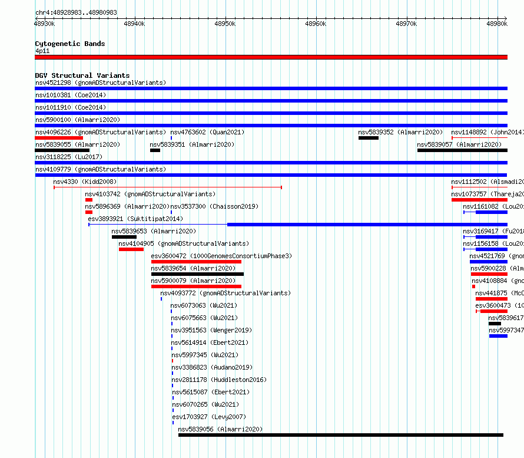This screenshot has height=458, width=524.
Task: Click the chr4:48928983..48980983 coordinates text
Action: point(76,13)
